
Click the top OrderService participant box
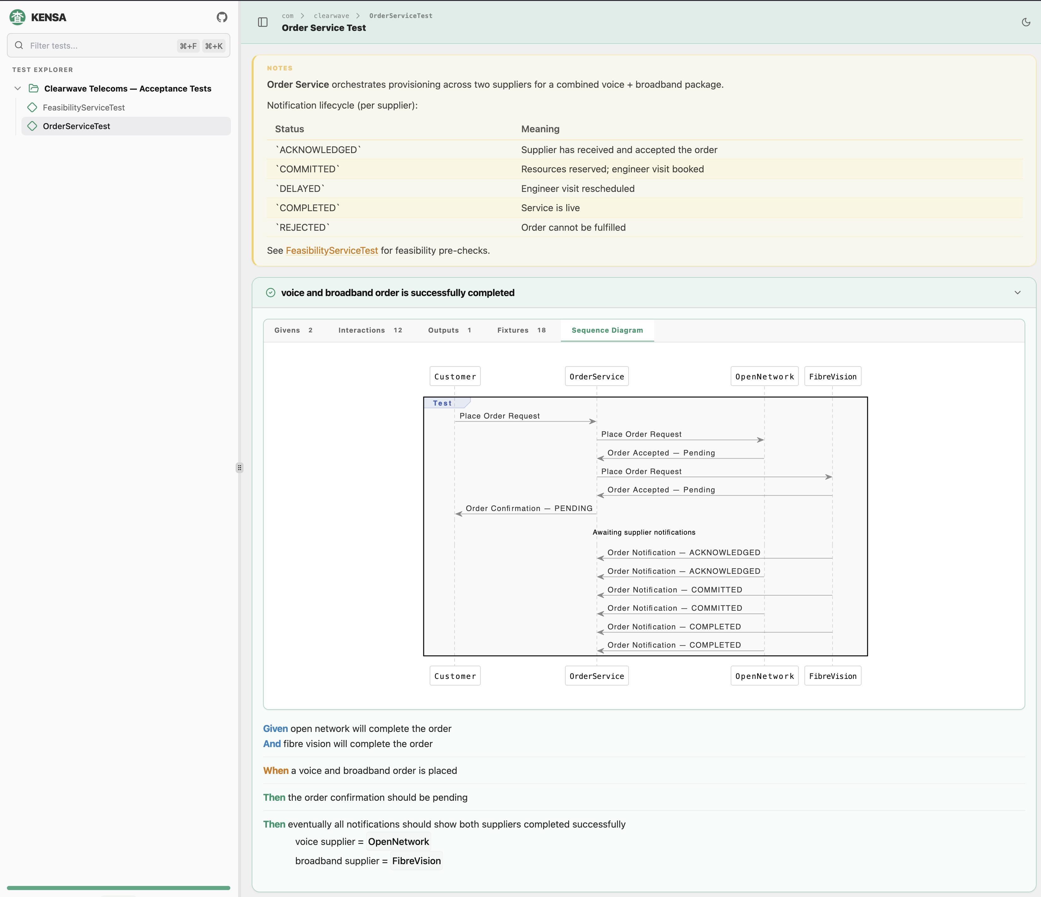597,376
